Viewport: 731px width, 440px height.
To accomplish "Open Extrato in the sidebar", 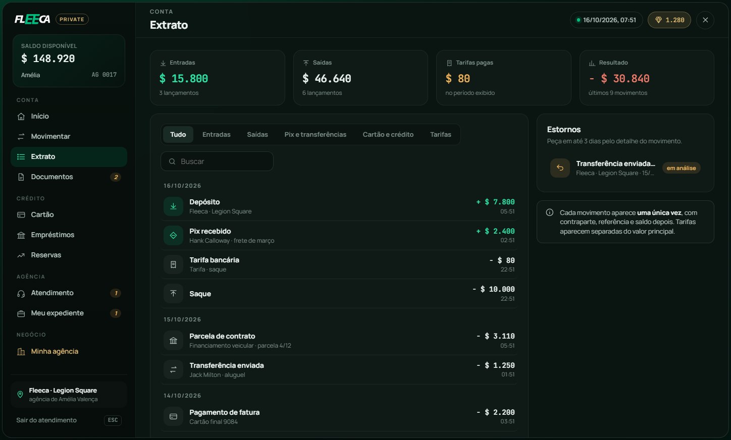I will tap(69, 157).
